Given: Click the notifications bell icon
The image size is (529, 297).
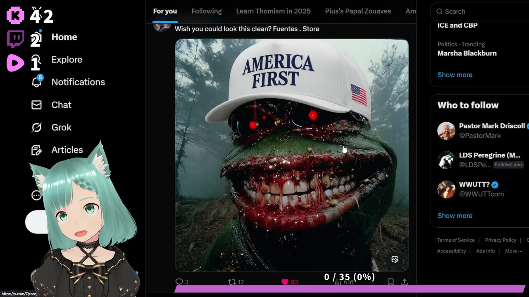Looking at the screenshot, I should (36, 82).
